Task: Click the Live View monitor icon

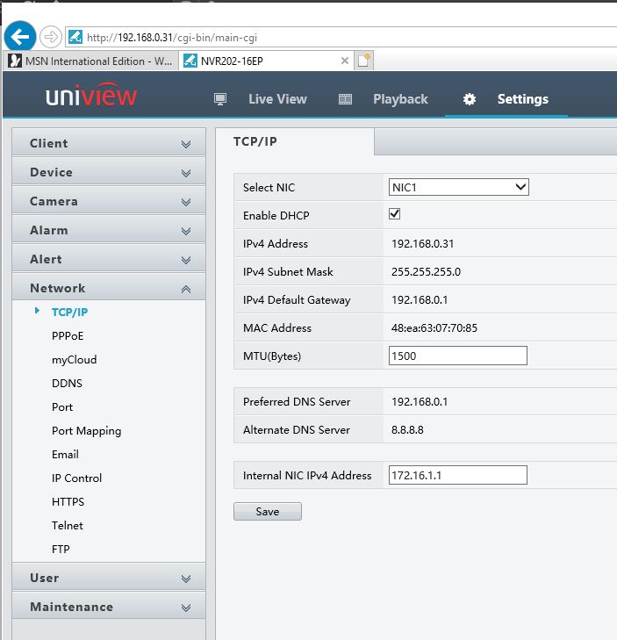Action: (x=220, y=99)
